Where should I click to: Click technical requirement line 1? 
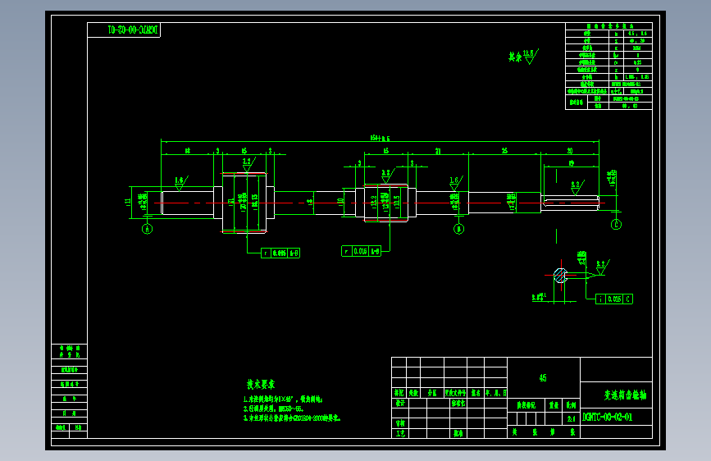pos(283,399)
